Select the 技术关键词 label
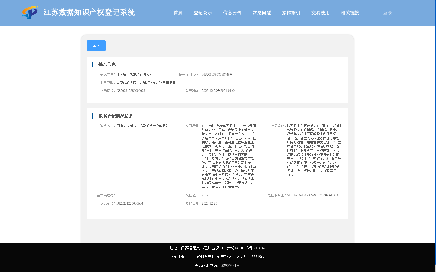 coord(106,195)
